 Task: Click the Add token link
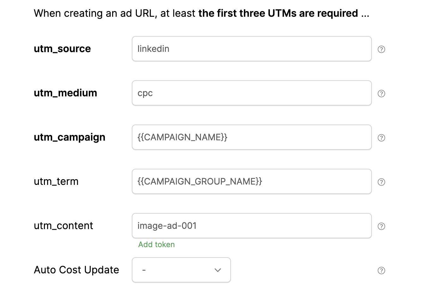pyautogui.click(x=156, y=245)
